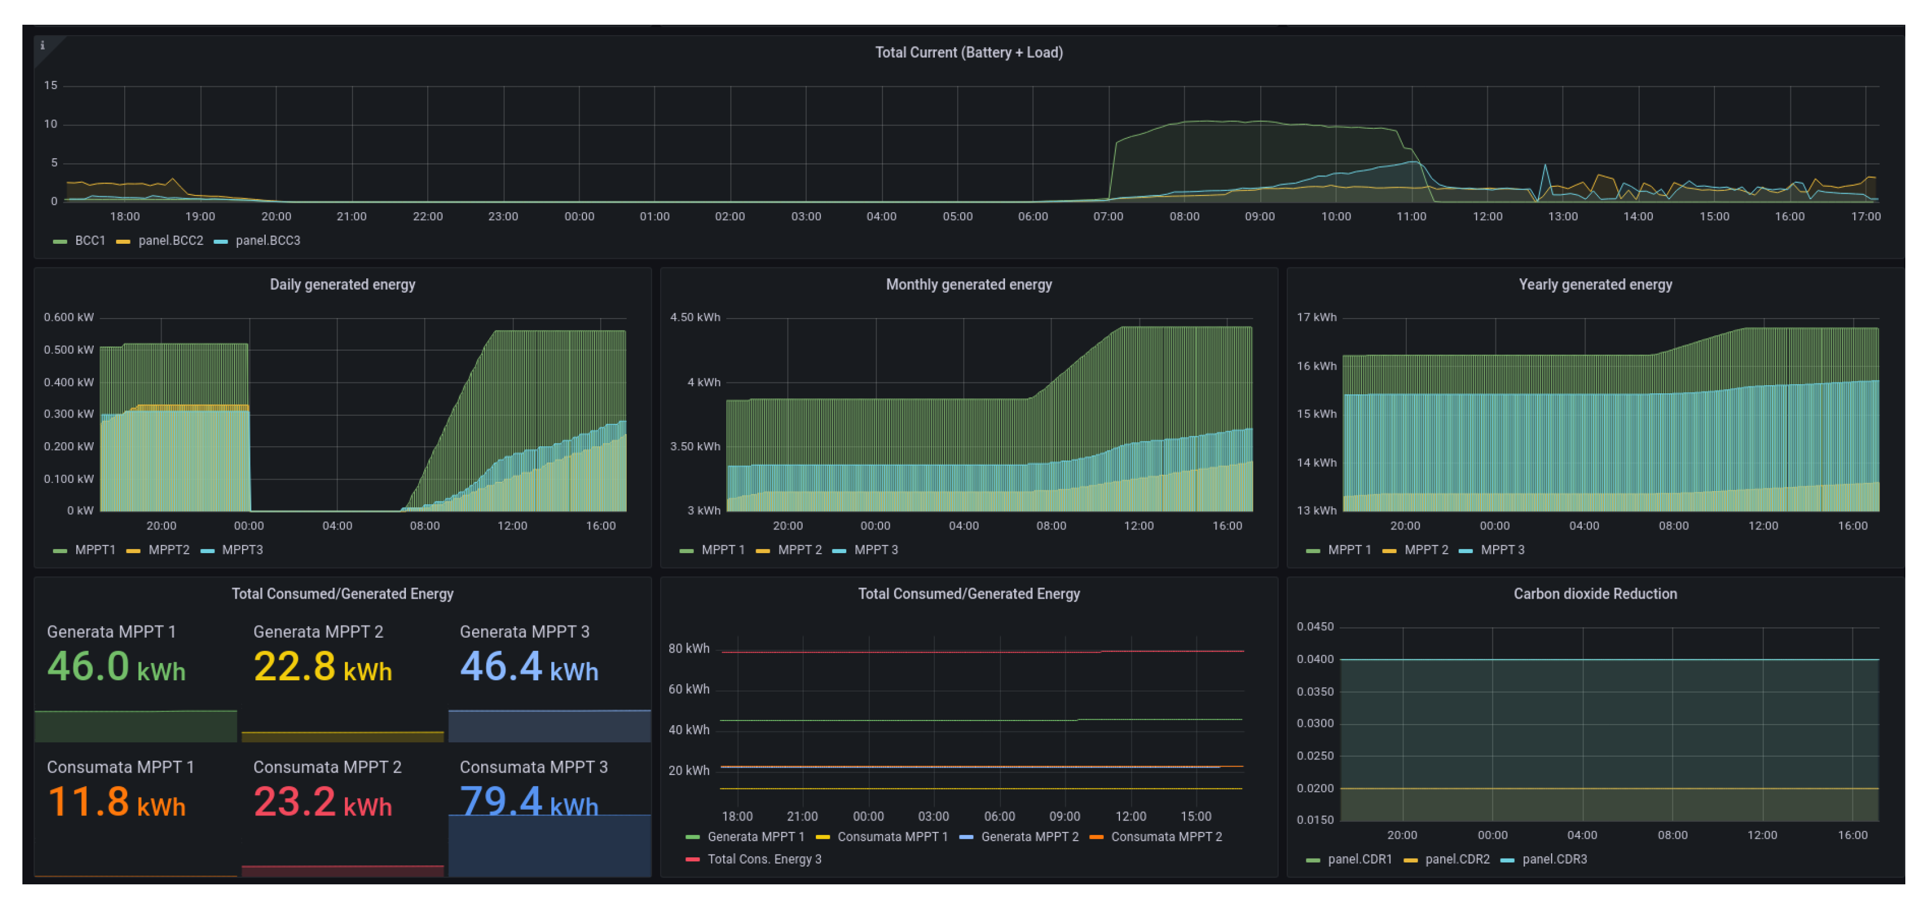Screen dimensions: 1922x897
Task: Toggle Generata MPPT 1 legend in line chart
Action: tap(755, 837)
